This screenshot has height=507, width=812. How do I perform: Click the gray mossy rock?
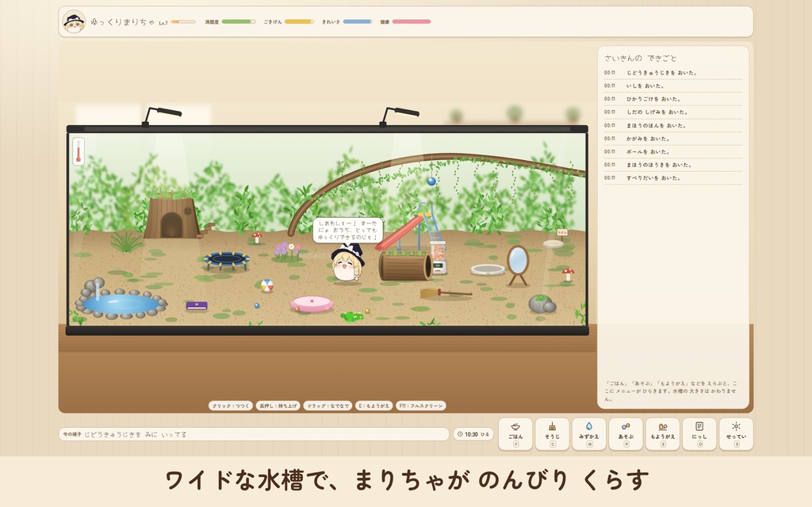pyautogui.click(x=542, y=303)
